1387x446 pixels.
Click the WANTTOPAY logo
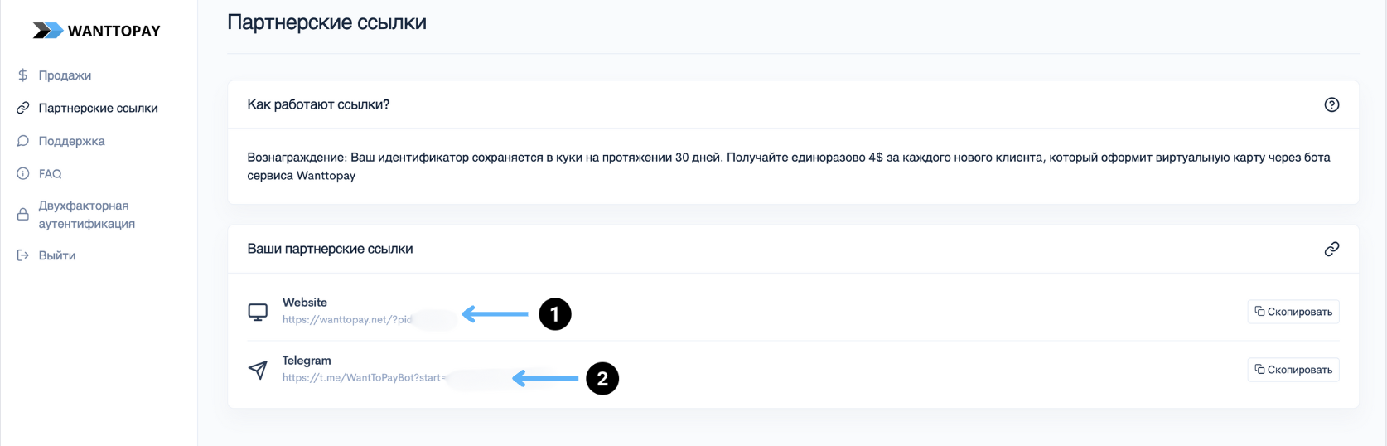click(x=96, y=31)
